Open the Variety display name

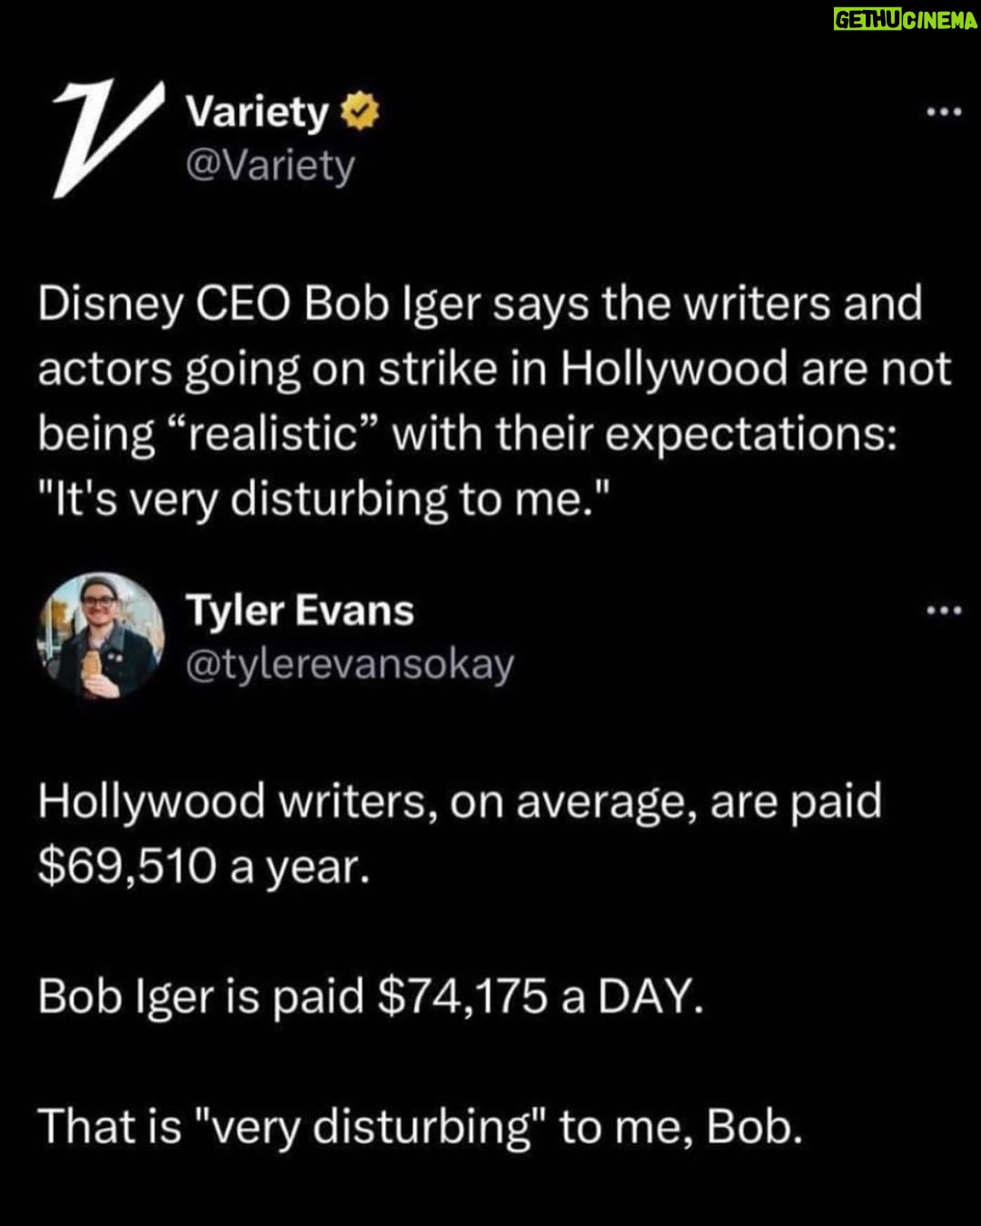point(257,114)
